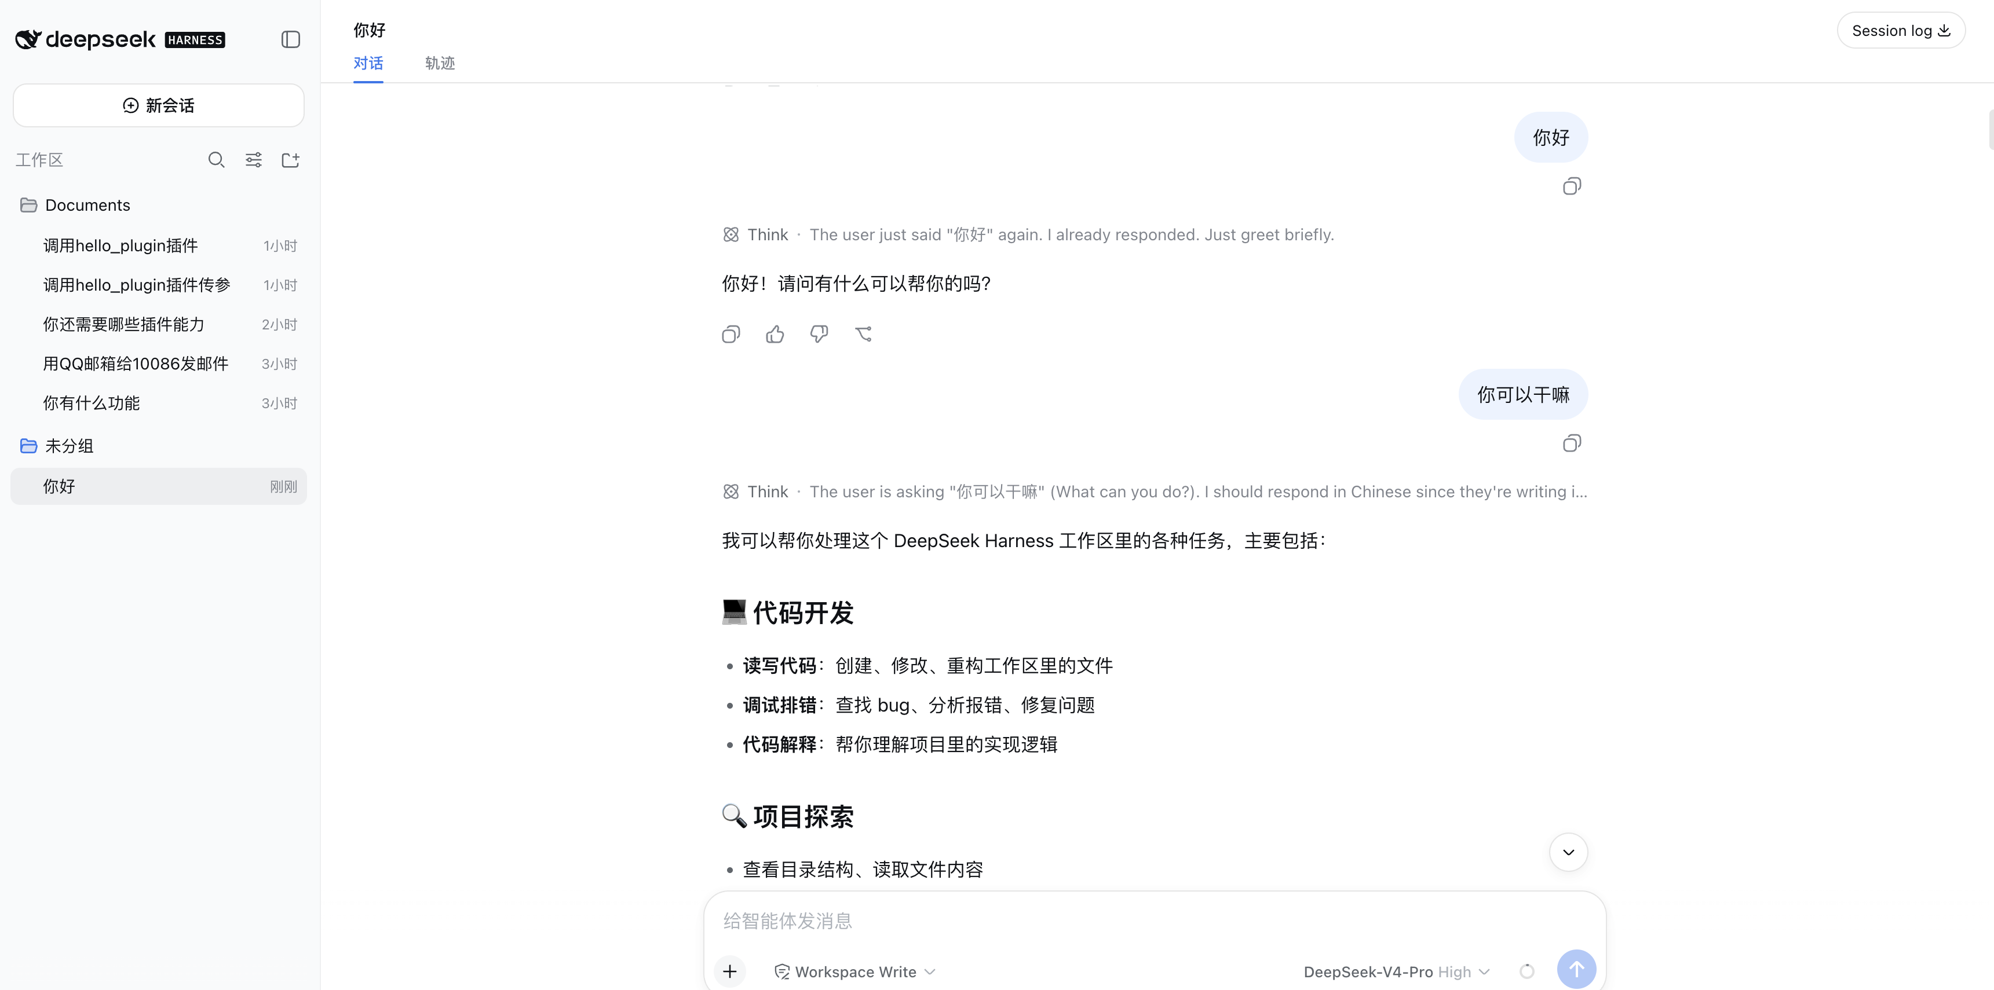1994x990 pixels.
Task: Open the DeepSeek-V4-Pro High model dropdown
Action: [1396, 972]
